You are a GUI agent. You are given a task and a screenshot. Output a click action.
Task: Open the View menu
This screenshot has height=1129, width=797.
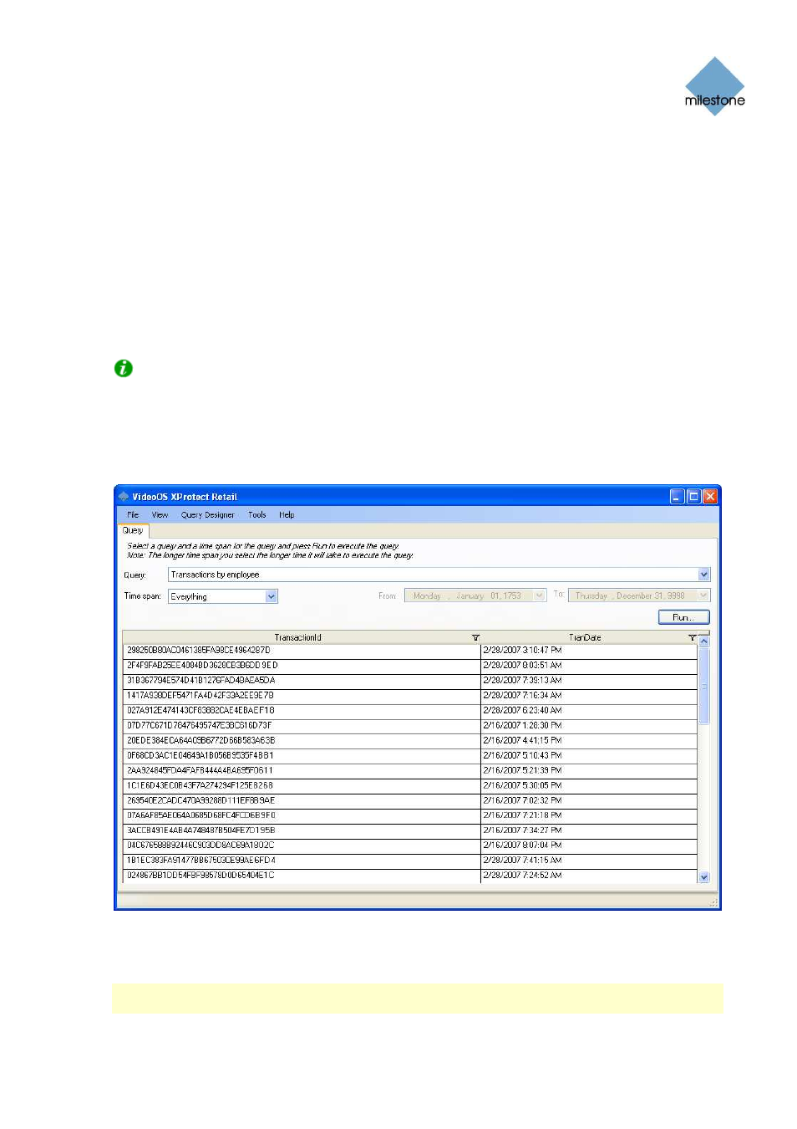click(x=160, y=515)
